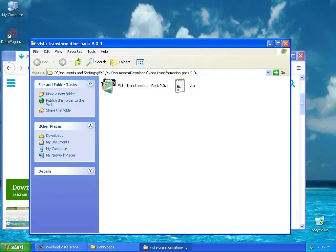
Task: Click browser window forward arrow
Action: coord(20,68)
